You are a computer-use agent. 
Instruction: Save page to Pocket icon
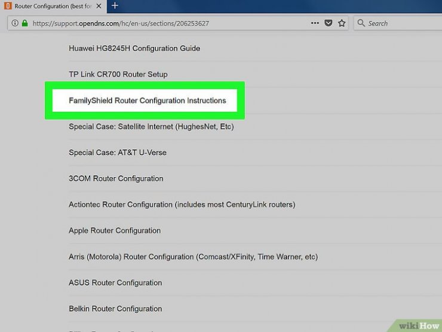tap(328, 23)
